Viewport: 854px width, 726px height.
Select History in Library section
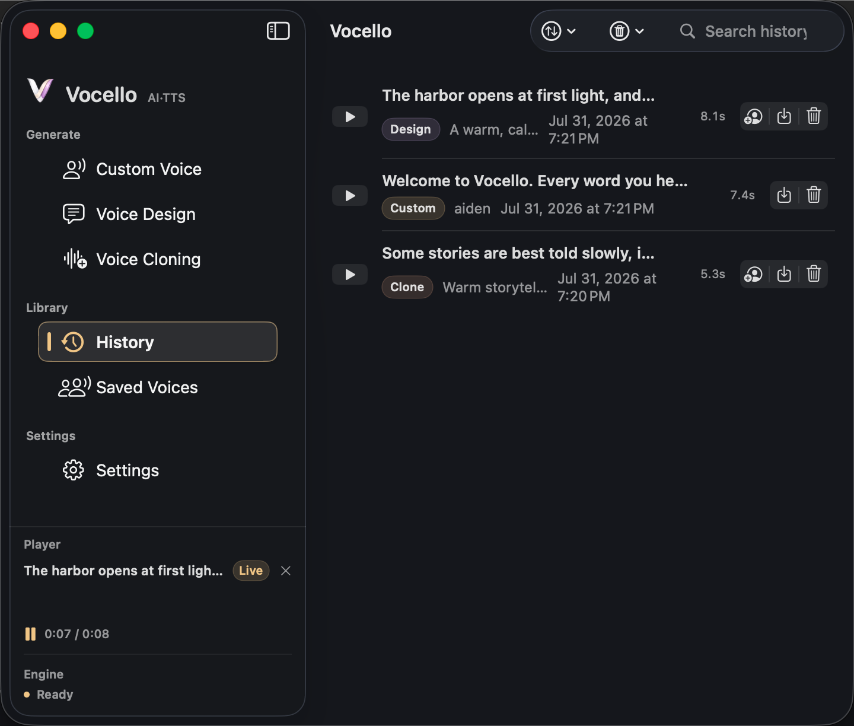(x=158, y=342)
